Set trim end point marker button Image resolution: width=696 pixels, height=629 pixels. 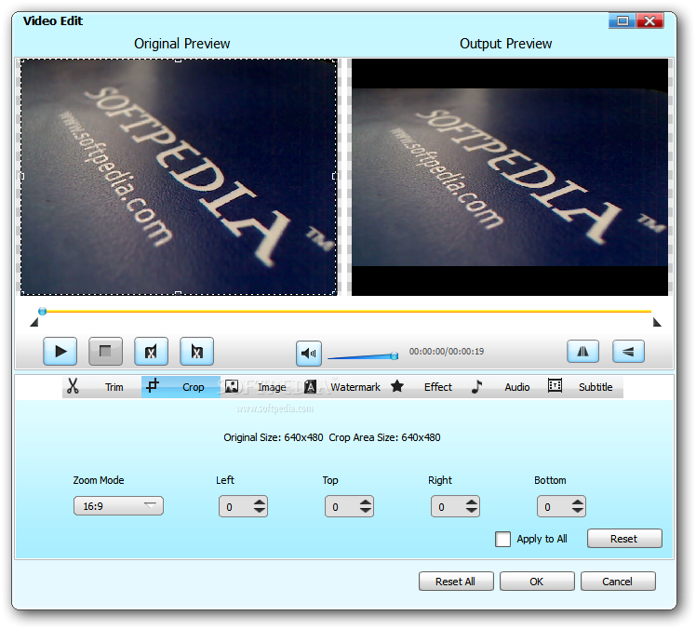click(x=196, y=352)
